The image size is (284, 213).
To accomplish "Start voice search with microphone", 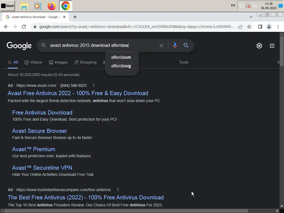I will click(x=175, y=45).
